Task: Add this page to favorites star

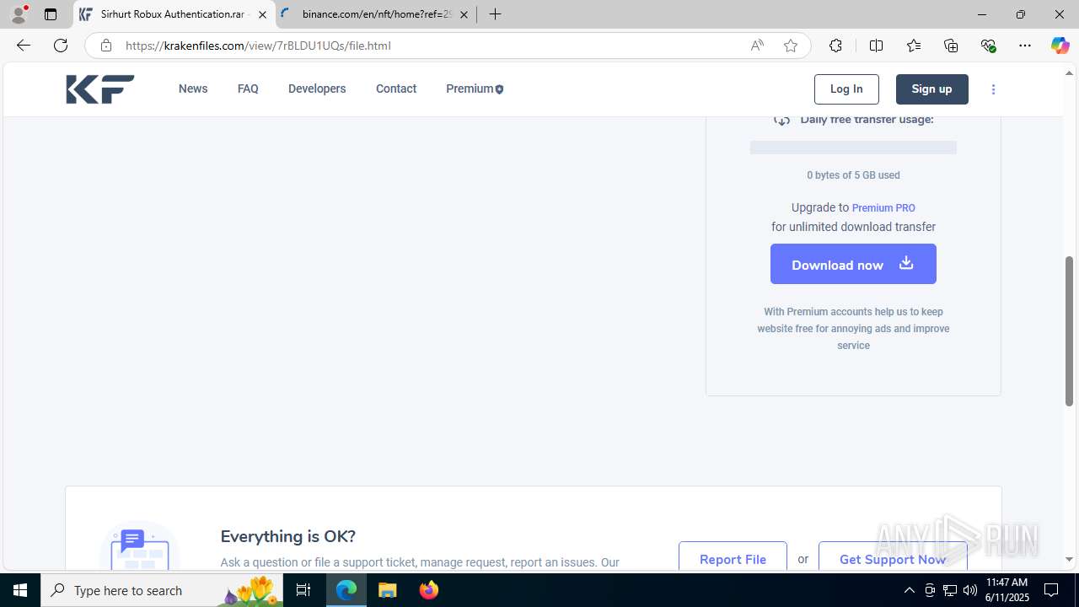Action: pyautogui.click(x=791, y=46)
